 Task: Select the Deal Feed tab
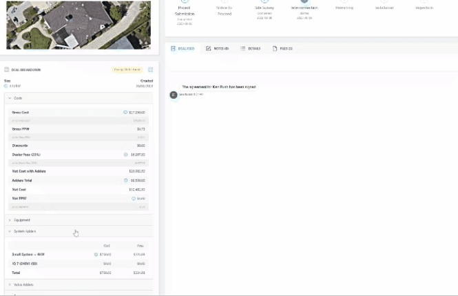183,49
